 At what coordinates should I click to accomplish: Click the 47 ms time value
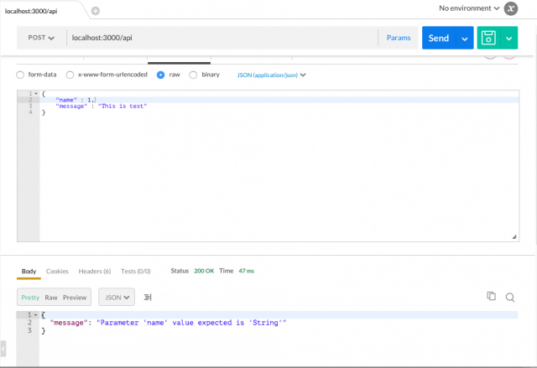tap(246, 271)
